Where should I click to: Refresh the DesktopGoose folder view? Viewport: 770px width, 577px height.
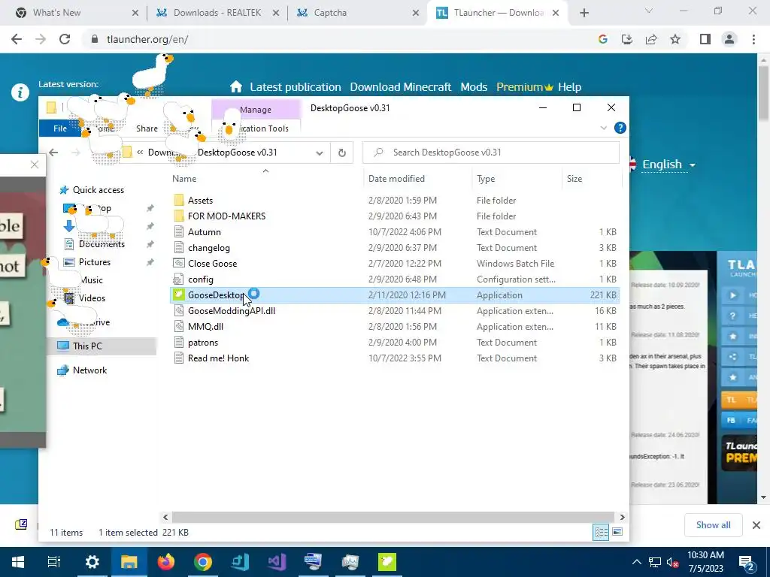coord(342,153)
